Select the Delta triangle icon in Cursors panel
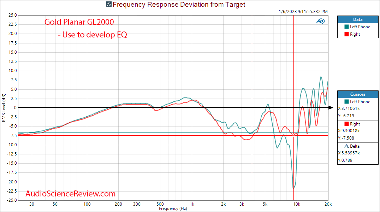380x212 pixels. (x=346, y=146)
